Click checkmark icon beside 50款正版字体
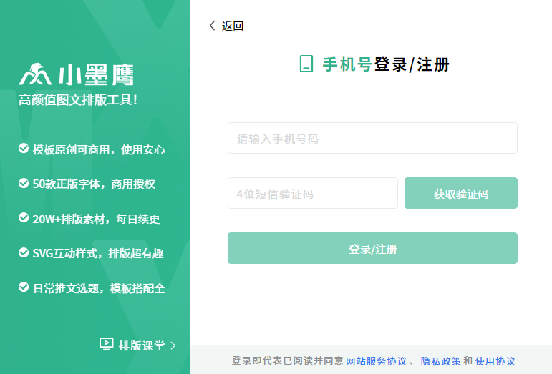The width and height of the screenshot is (552, 374). [24, 183]
